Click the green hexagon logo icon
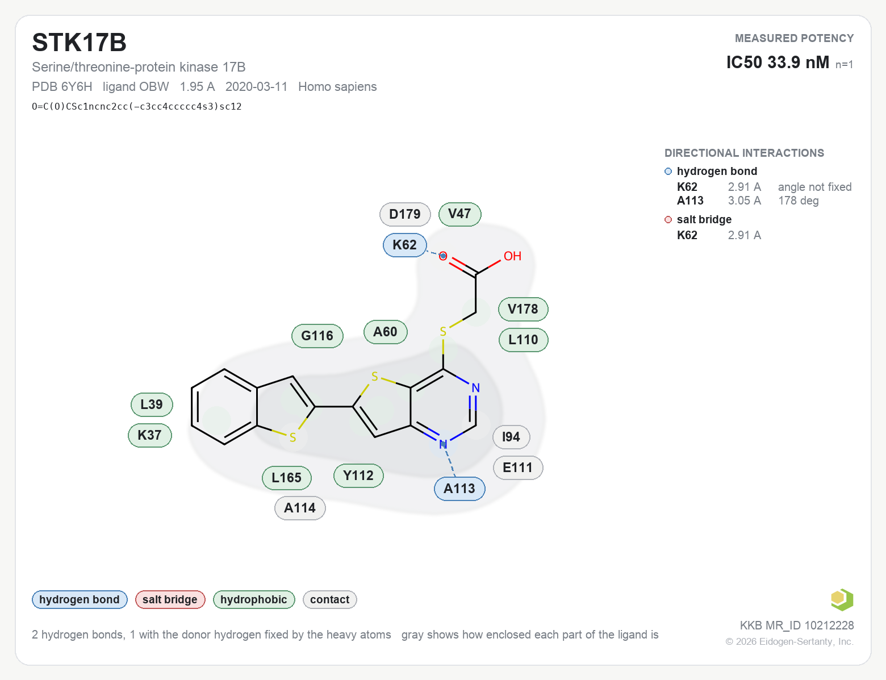This screenshot has width=886, height=680. point(842,599)
